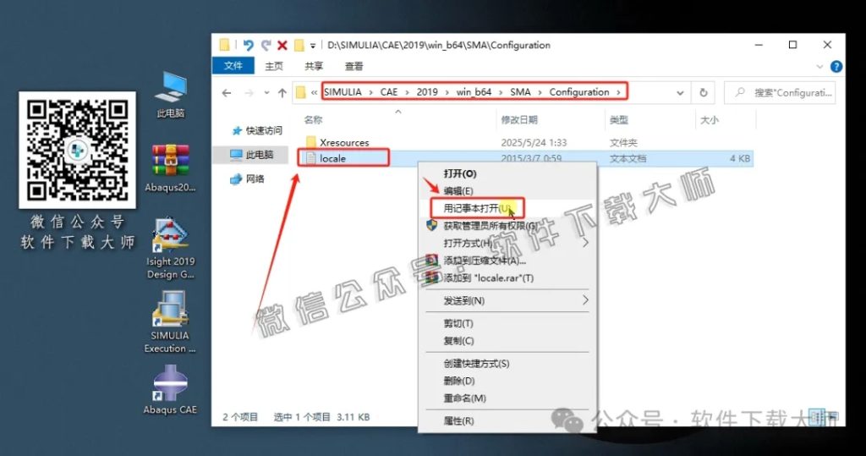Launch SIMULIA Execution Engine desktop shortcut

[x=170, y=321]
